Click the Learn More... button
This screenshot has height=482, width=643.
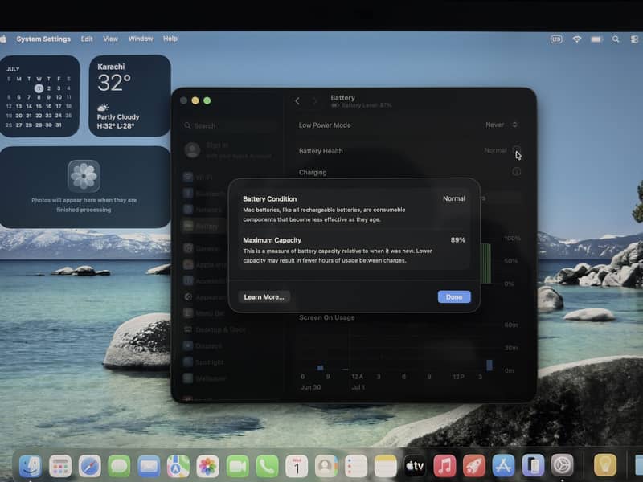coord(264,297)
